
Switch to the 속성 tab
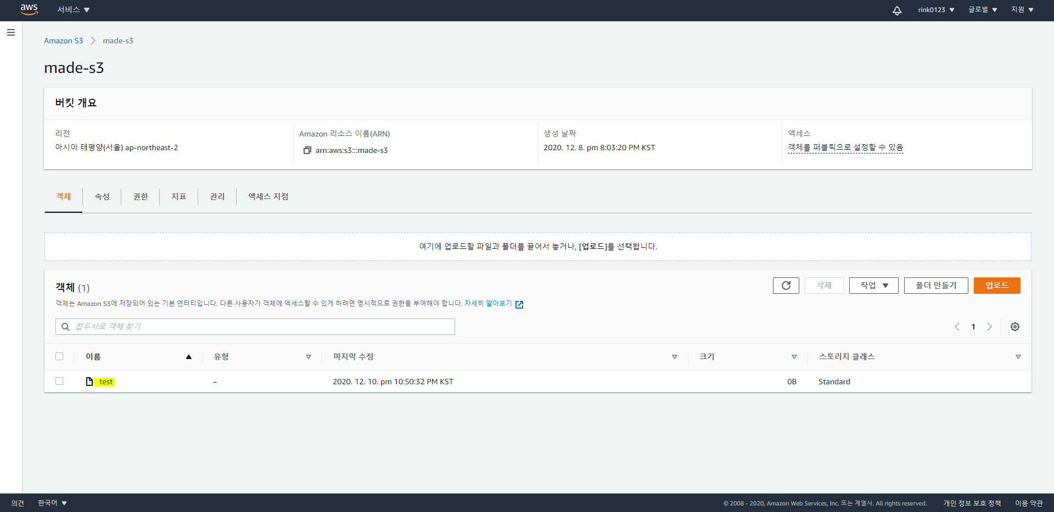102,196
